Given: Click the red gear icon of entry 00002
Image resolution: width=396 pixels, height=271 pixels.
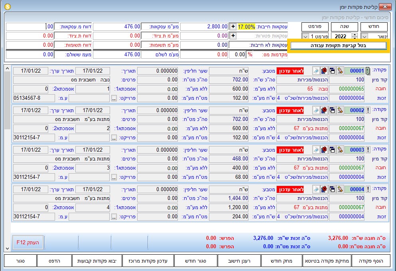Looking at the screenshot, I should tap(324, 110).
